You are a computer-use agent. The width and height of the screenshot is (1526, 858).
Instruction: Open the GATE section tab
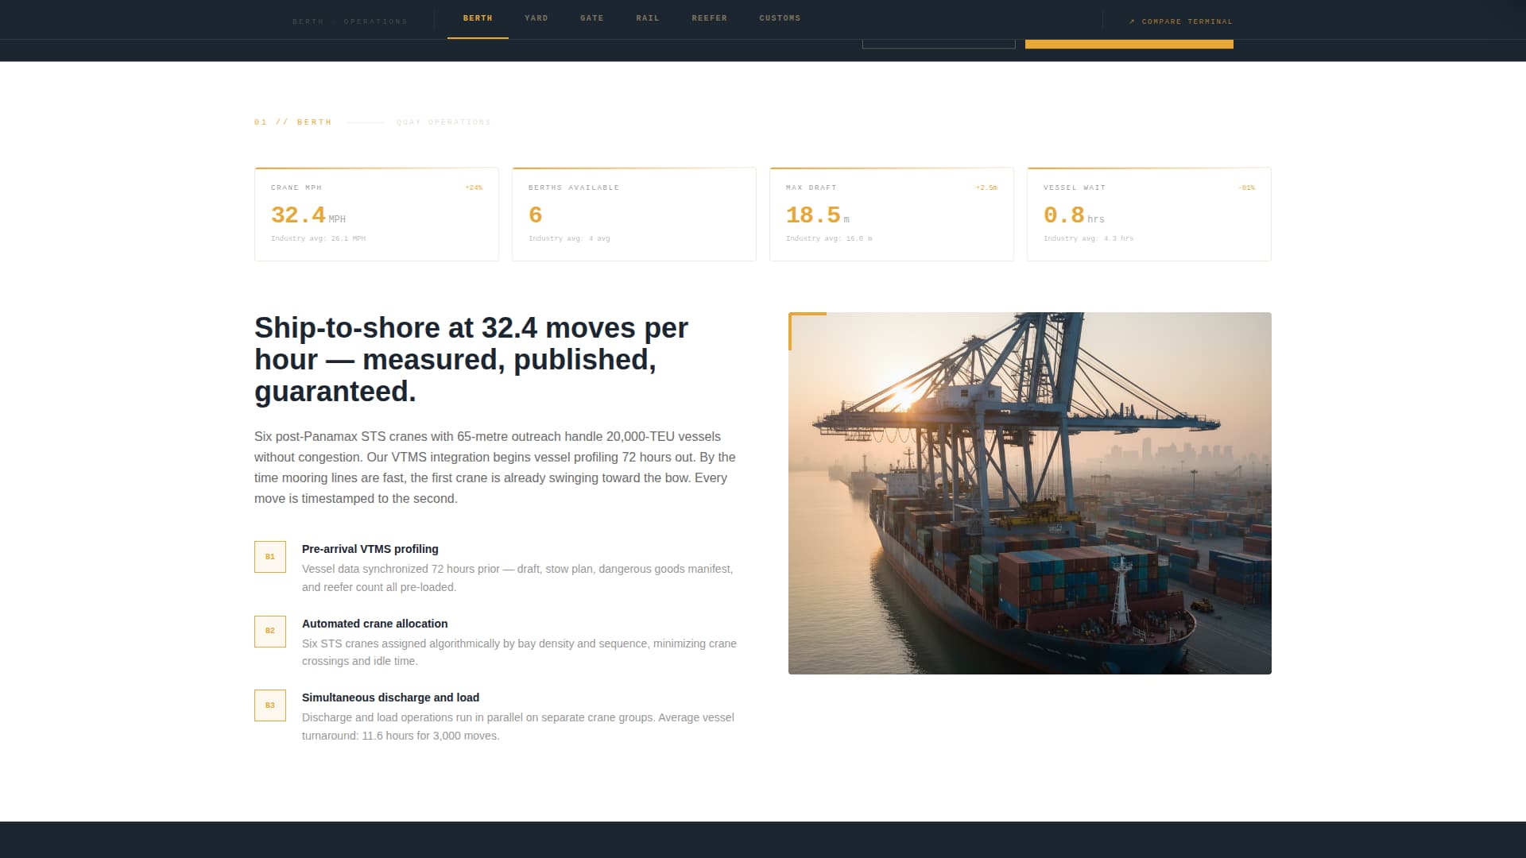click(x=592, y=17)
